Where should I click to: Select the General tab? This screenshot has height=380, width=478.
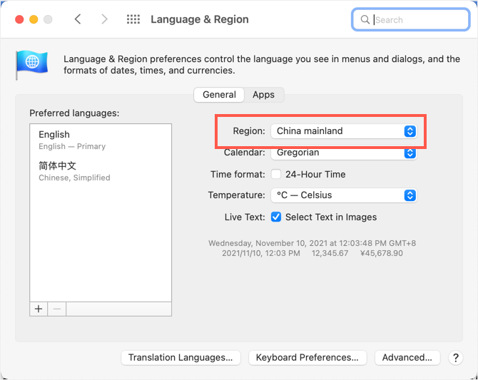point(219,95)
